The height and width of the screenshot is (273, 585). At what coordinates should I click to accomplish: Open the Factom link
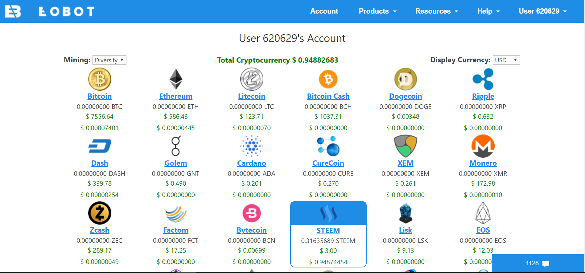pos(176,230)
